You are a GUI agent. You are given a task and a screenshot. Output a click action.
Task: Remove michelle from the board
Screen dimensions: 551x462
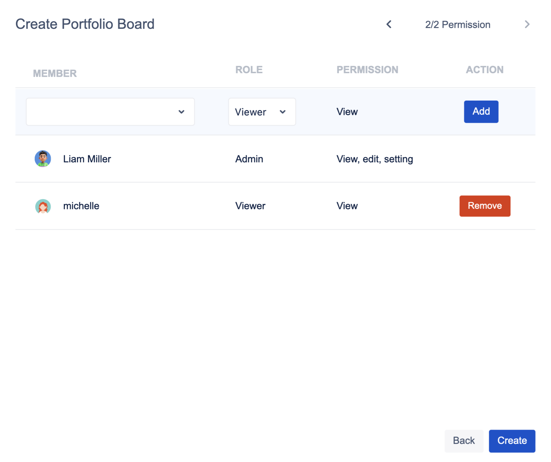coord(484,206)
